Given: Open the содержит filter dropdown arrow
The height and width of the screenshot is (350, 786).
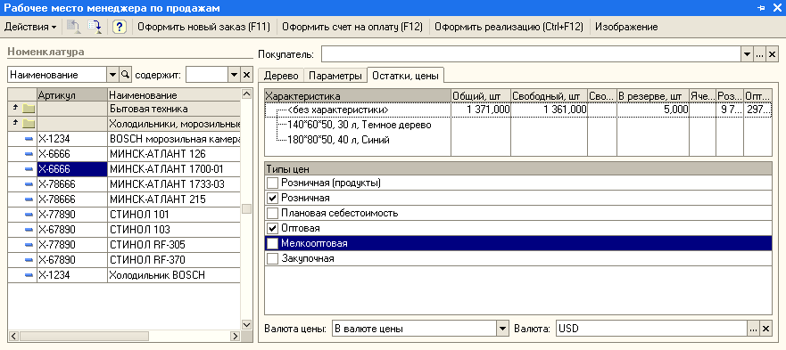Looking at the screenshot, I should (x=234, y=75).
